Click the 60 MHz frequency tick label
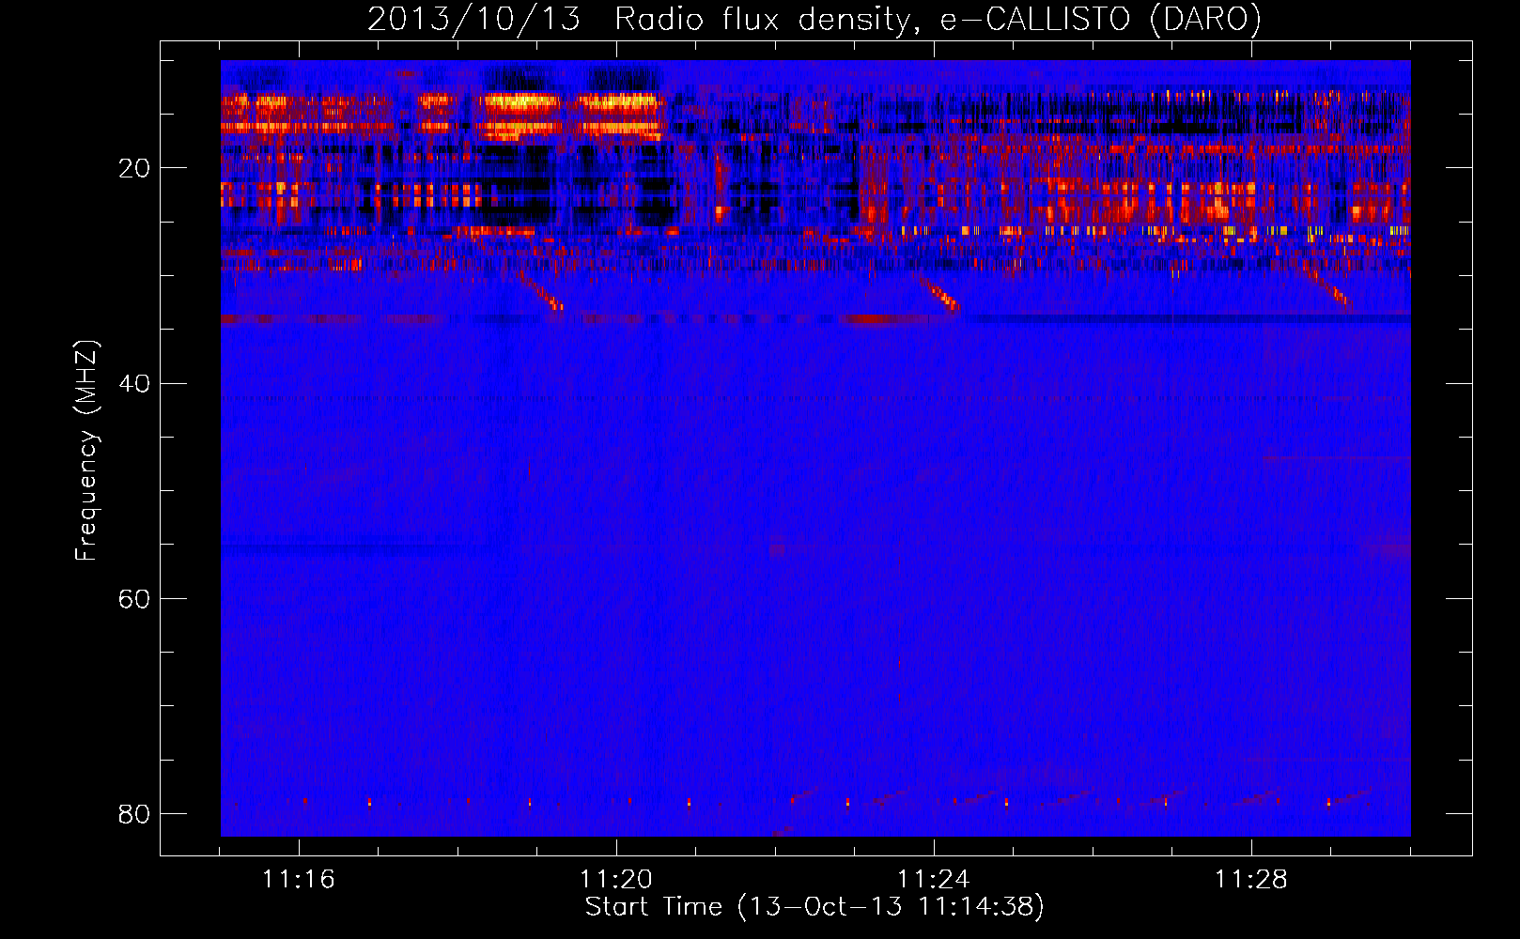Viewport: 1520px width, 939px height. click(x=134, y=598)
